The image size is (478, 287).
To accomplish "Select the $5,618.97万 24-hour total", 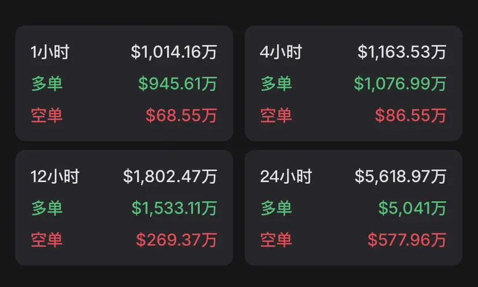I will click(x=401, y=176).
